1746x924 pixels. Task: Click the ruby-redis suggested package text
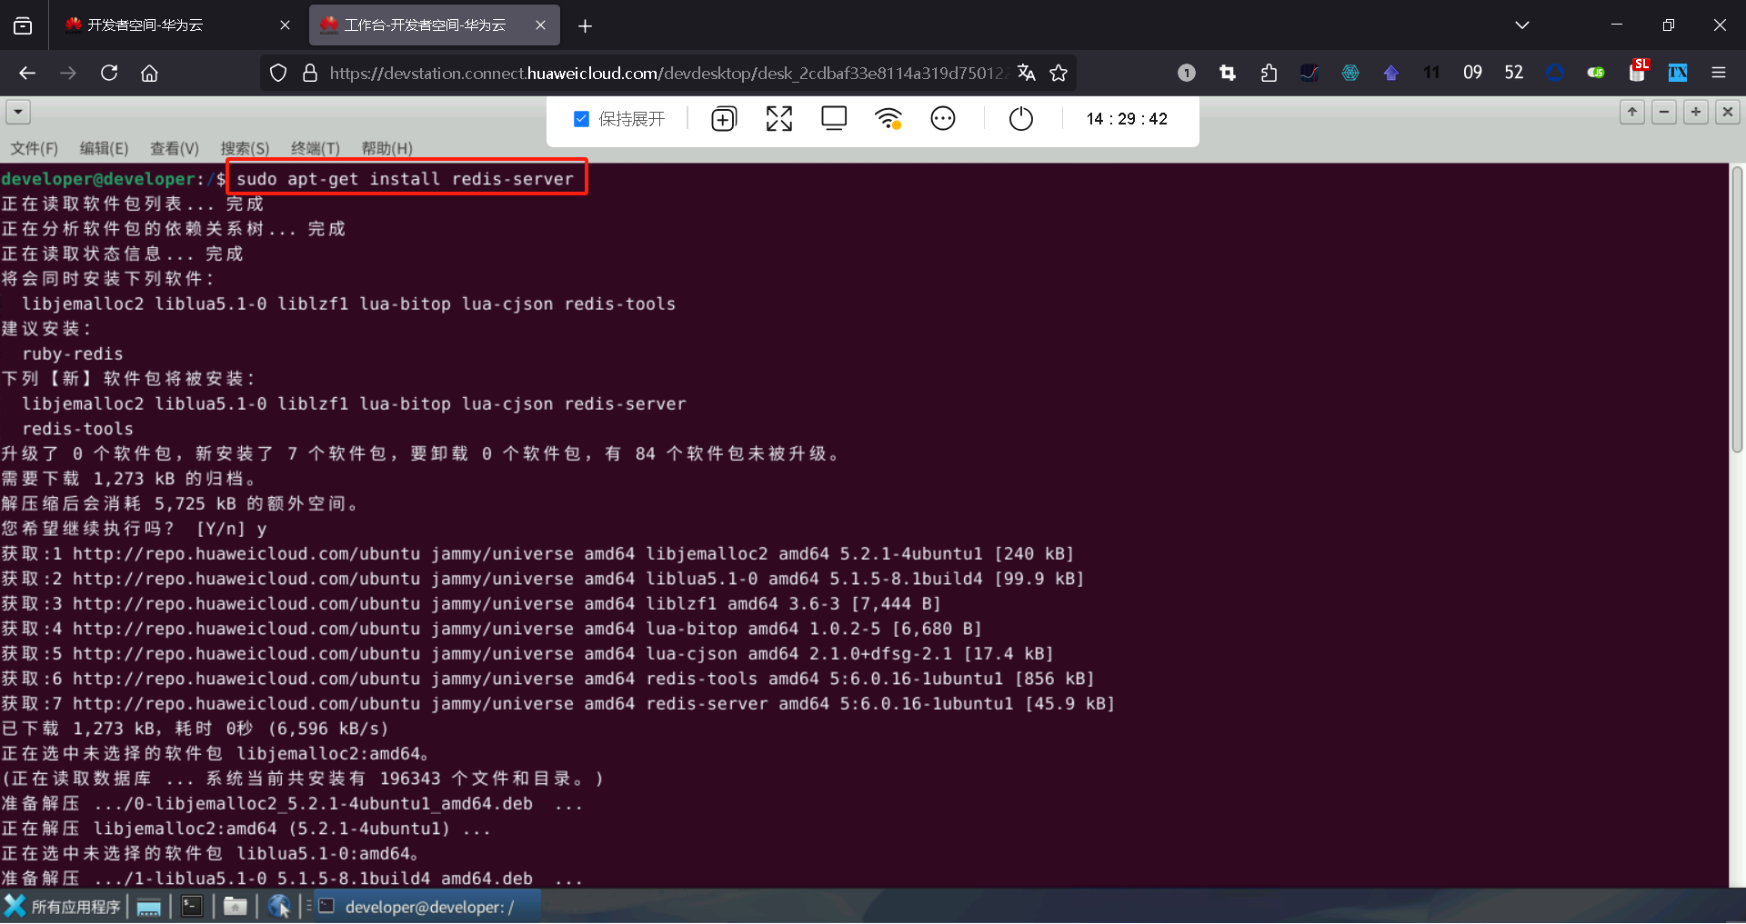[x=73, y=353]
